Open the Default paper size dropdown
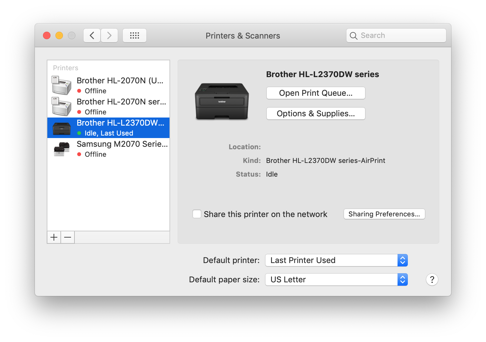This screenshot has height=342, width=486. pos(336,280)
